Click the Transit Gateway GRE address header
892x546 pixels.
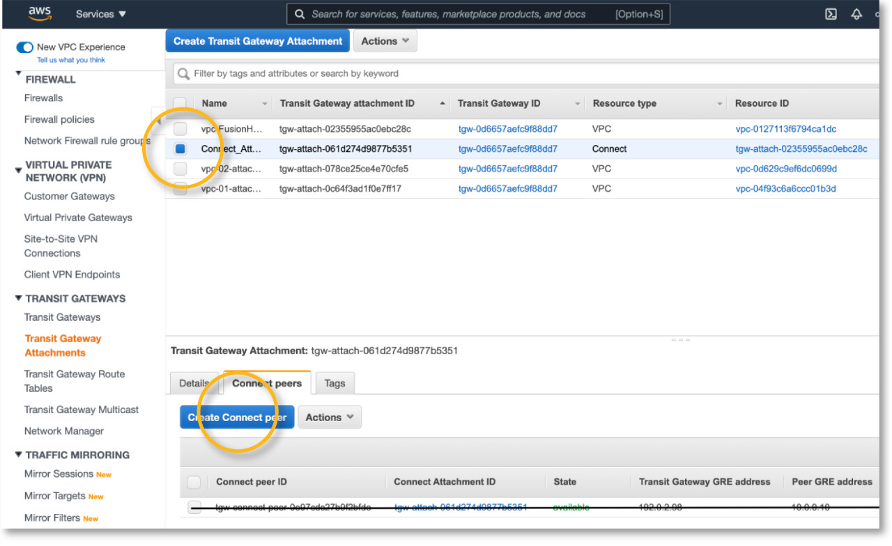click(x=705, y=482)
